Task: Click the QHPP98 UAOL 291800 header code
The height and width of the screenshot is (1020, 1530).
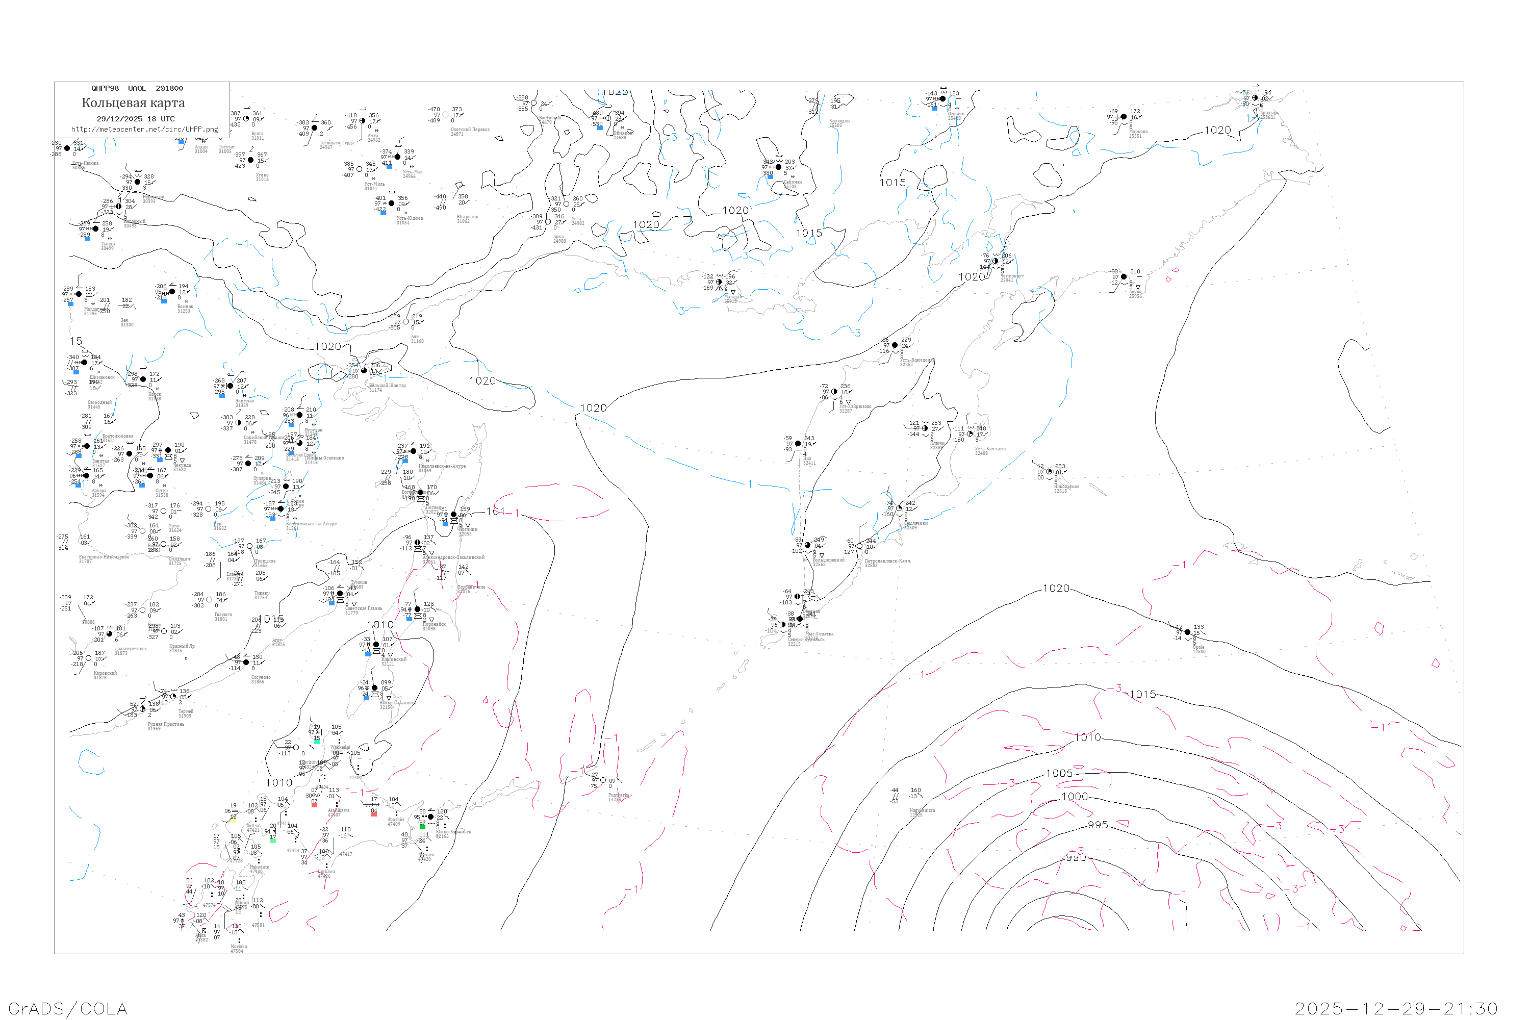Action: 137,88
